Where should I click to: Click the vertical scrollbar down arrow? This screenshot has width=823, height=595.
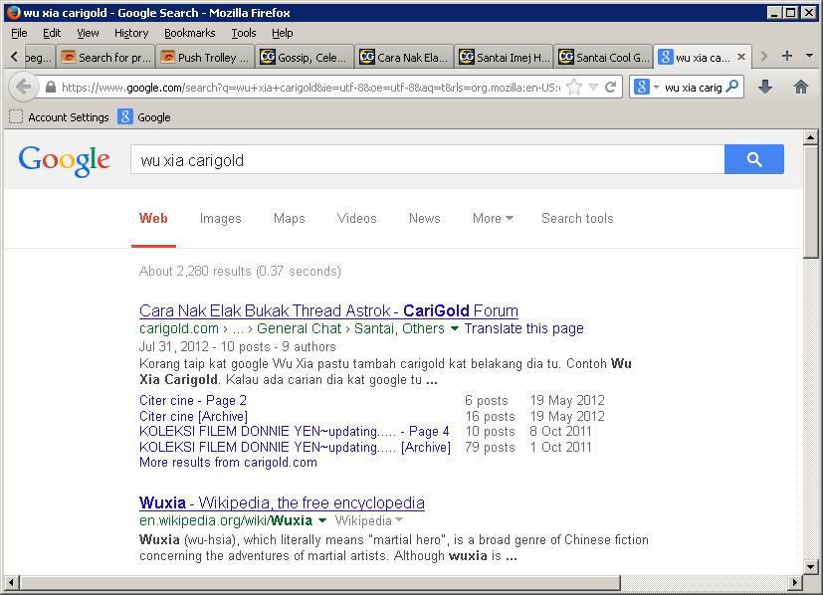point(810,567)
